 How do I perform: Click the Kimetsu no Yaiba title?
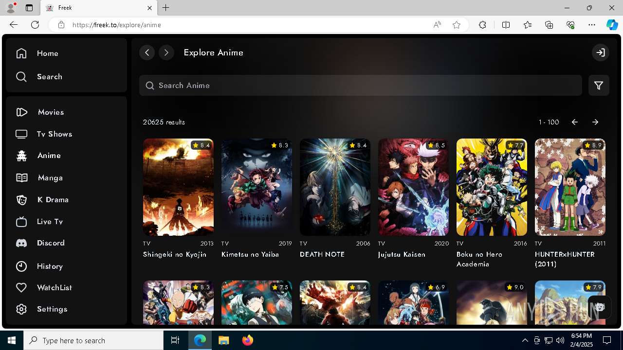250,254
